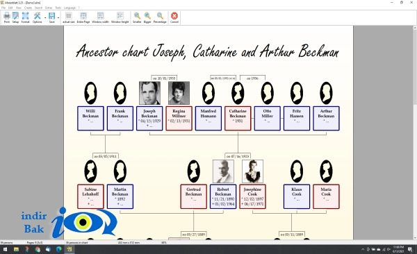This screenshot has width=417, height=254.
Task: Fit view to Entire Page
Action: (83, 18)
